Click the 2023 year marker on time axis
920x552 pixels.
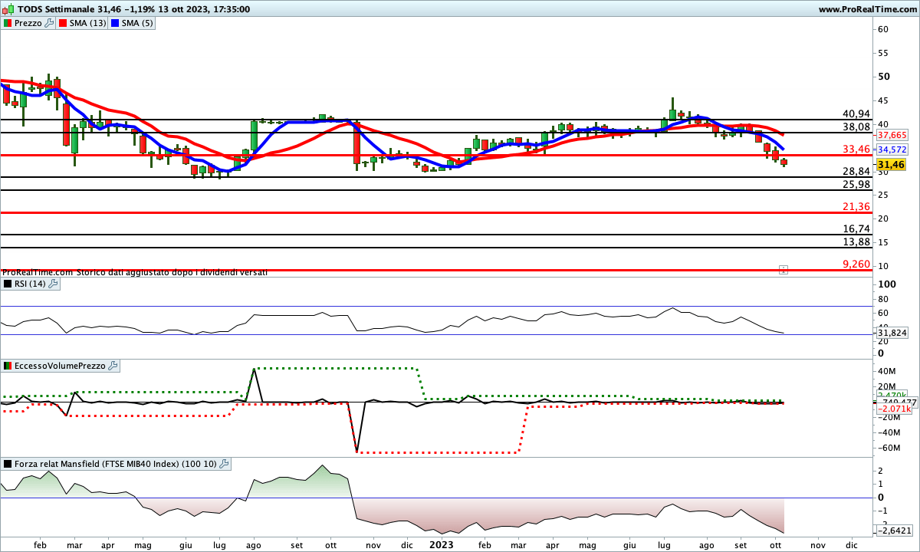[439, 544]
